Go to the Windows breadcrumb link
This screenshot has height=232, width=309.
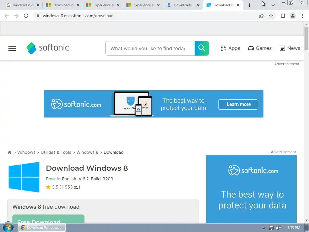(x=27, y=152)
